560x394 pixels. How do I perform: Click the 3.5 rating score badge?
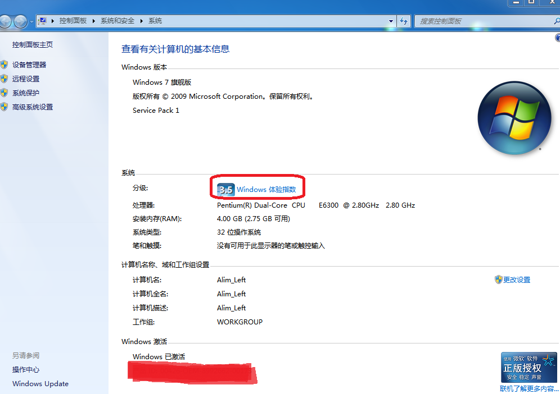pos(225,189)
